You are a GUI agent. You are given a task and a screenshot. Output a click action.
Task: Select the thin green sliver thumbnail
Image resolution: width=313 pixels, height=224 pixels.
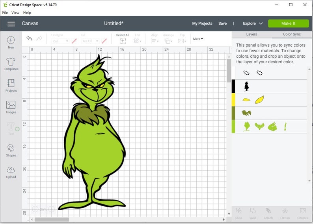click(x=285, y=127)
